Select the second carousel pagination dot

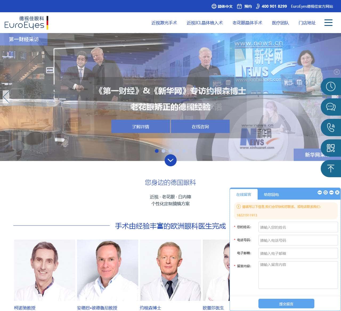163,151
